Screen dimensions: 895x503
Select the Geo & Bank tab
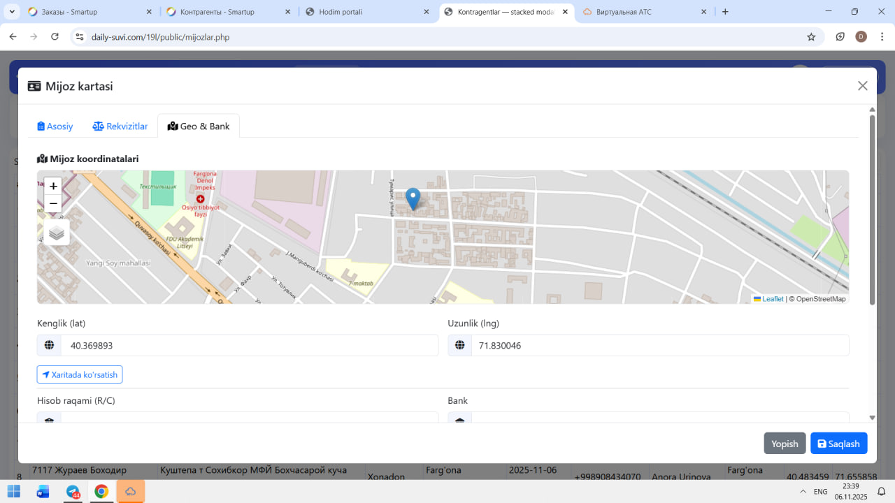click(199, 126)
